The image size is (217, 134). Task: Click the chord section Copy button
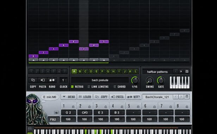[101, 97]
